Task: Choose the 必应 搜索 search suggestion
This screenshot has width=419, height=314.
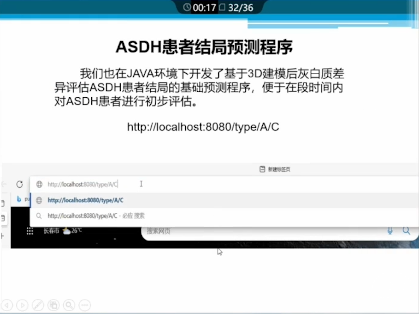Action: [96, 216]
